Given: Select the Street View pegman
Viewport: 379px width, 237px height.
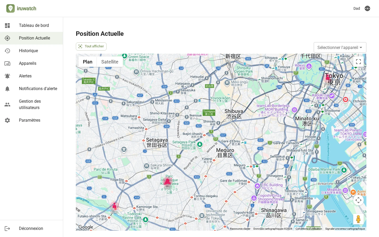Looking at the screenshot, I should click(358, 219).
